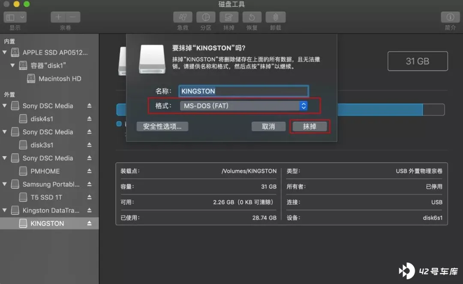Viewport: 463px width, 284px height.
Task: Click the 安全性选项 security options button
Action: point(162,127)
